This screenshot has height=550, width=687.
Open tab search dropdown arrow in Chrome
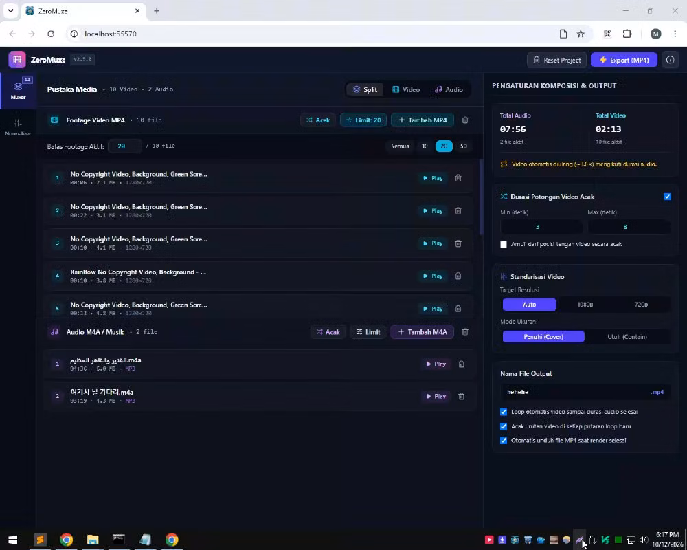tap(10, 10)
